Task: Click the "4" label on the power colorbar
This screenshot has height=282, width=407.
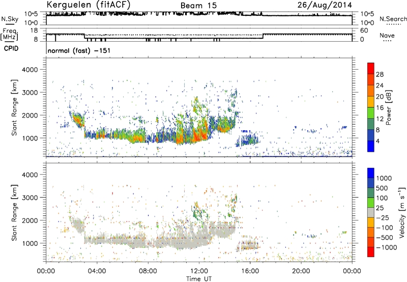Action: pyautogui.click(x=377, y=141)
